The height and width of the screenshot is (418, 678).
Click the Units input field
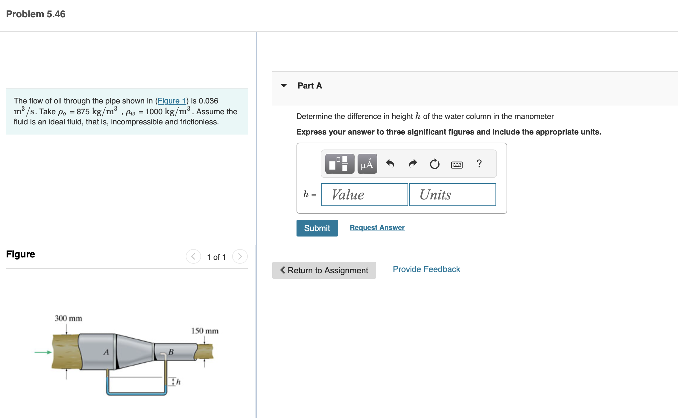click(x=453, y=195)
